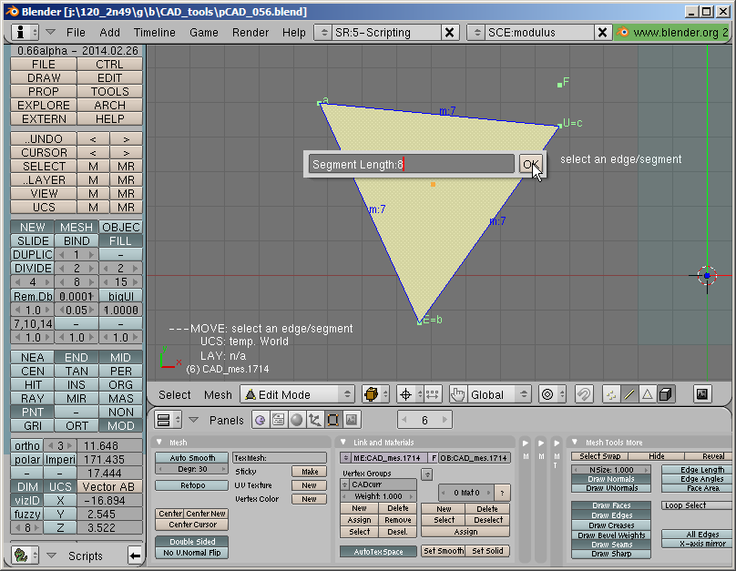Click the render image icon in viewport header

pyautogui.click(x=701, y=394)
